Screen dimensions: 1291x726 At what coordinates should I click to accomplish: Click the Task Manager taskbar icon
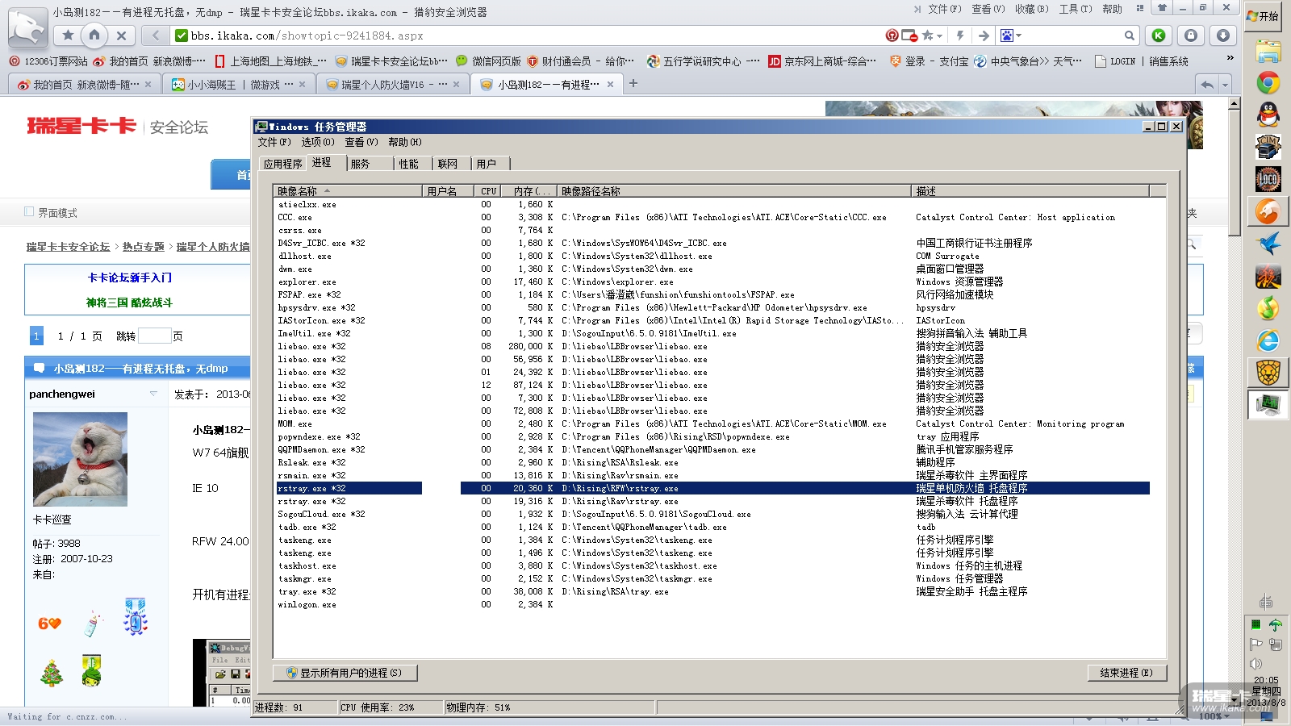[1268, 404]
